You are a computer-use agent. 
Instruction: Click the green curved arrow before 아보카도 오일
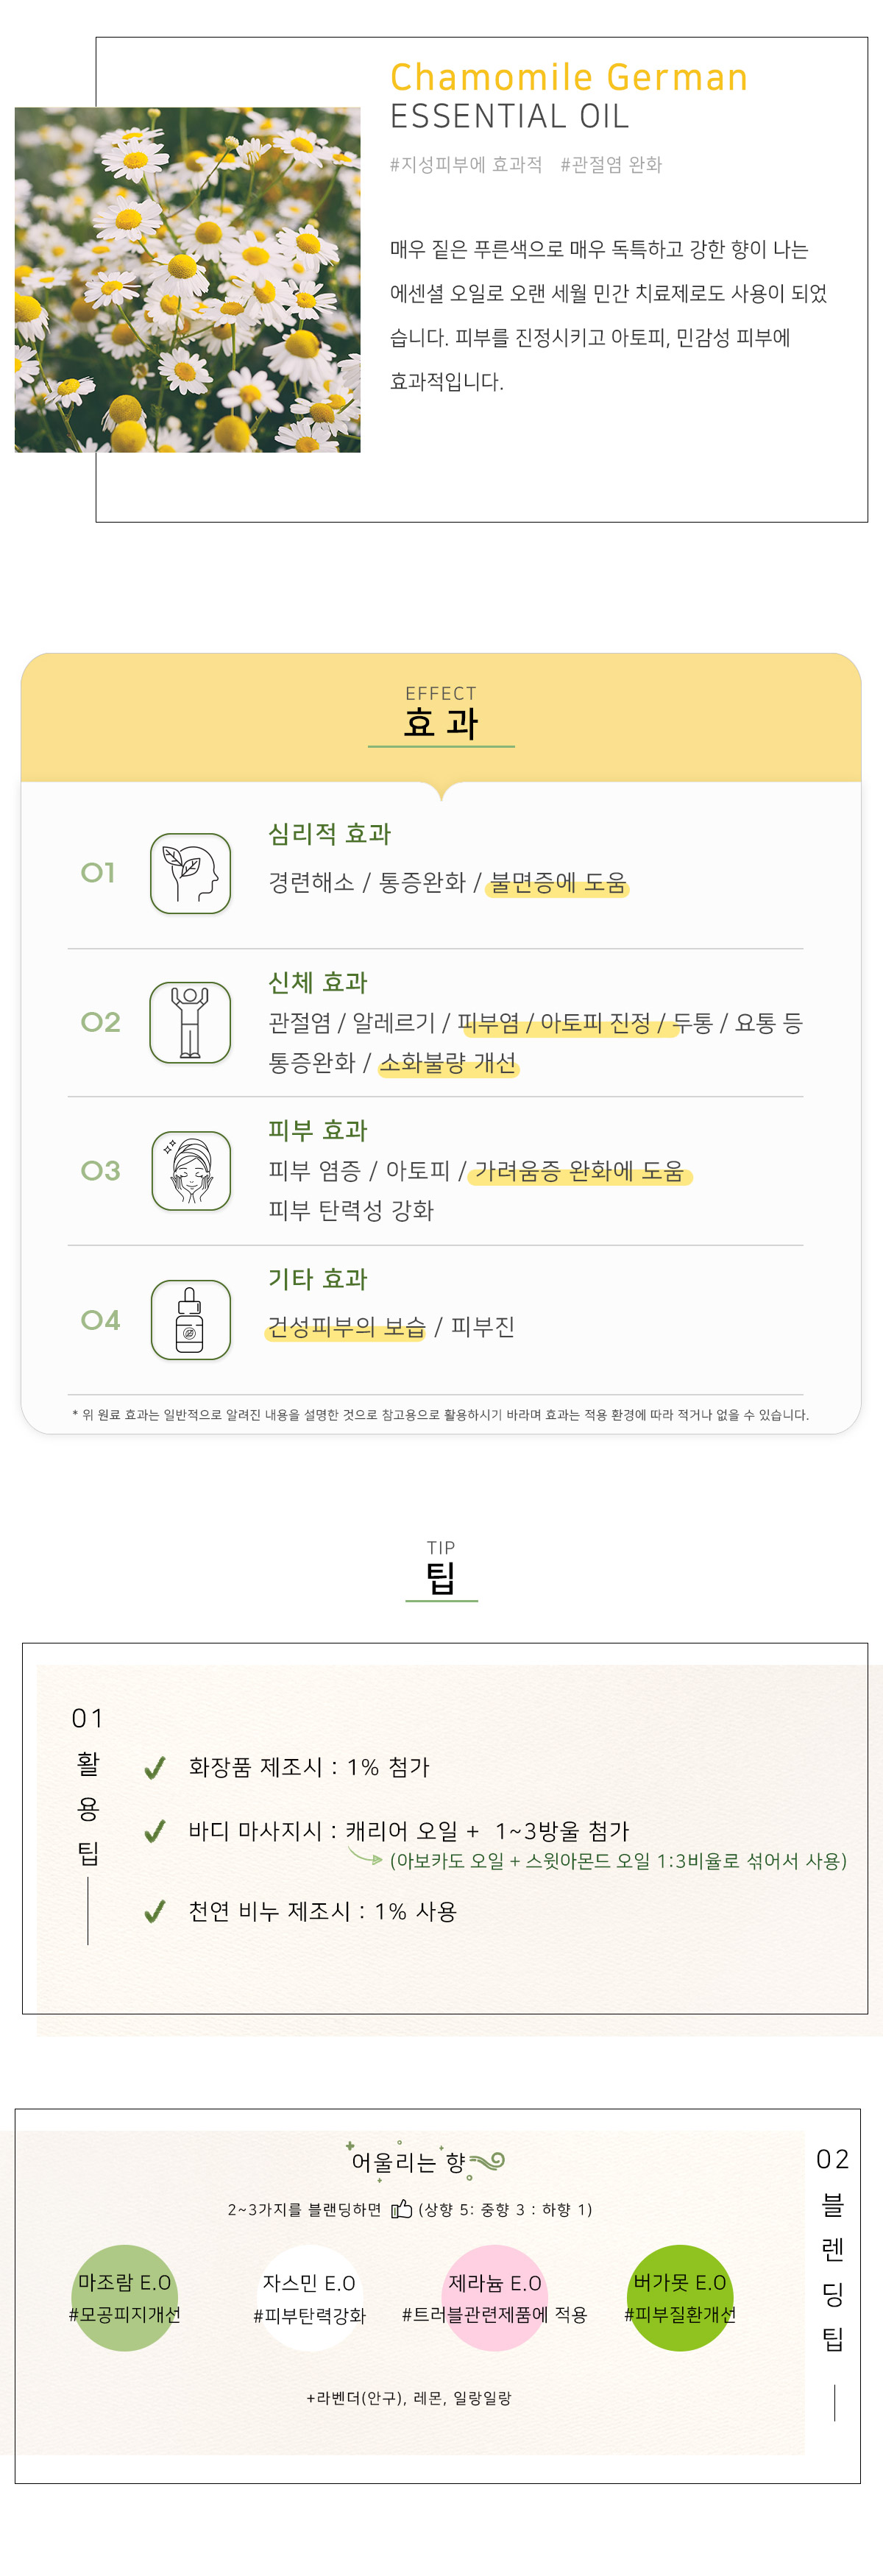365,1857
